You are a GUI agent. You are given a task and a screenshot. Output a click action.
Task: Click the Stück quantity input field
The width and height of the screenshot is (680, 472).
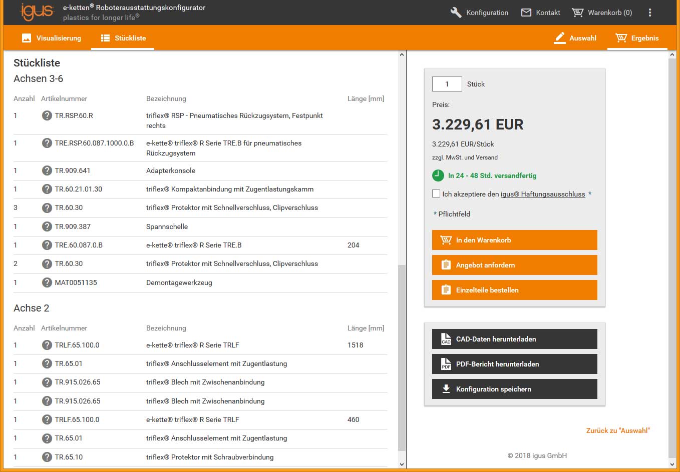pyautogui.click(x=447, y=84)
